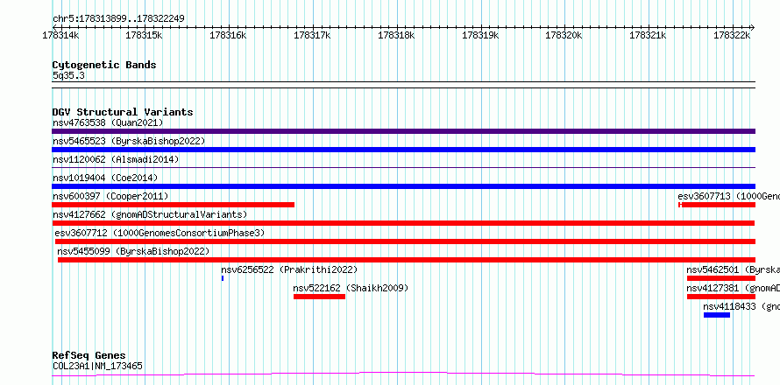Open the nsv5465523 (ByrskaBishop2022) label
The width and height of the screenshot is (780, 385).
tap(129, 141)
